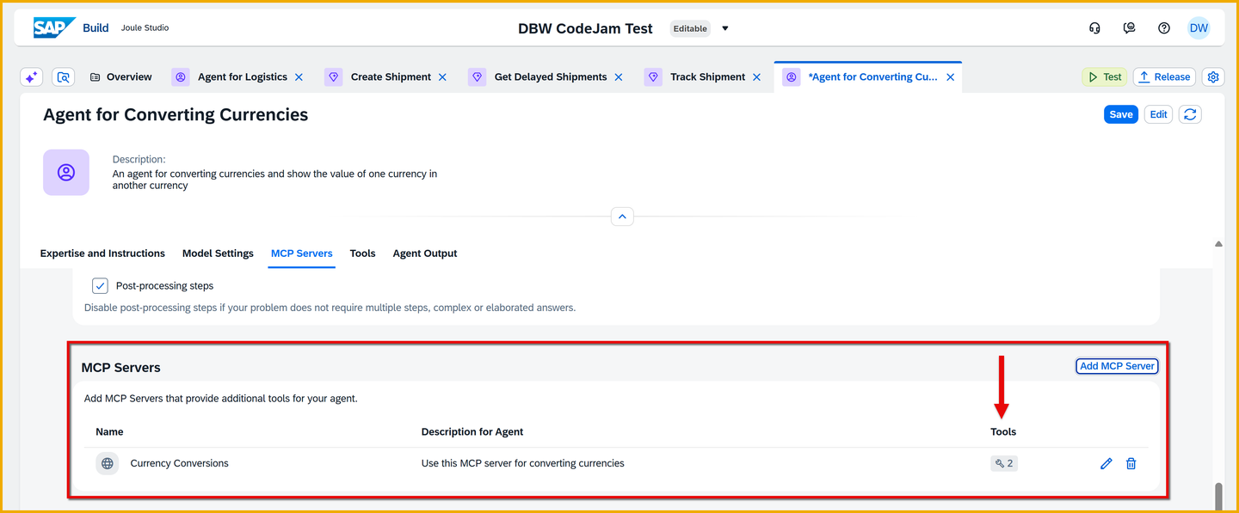This screenshot has width=1239, height=513.
Task: Click the Add MCP Server button
Action: pyautogui.click(x=1117, y=366)
